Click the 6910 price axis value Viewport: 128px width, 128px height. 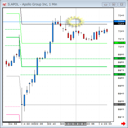coord(121,117)
